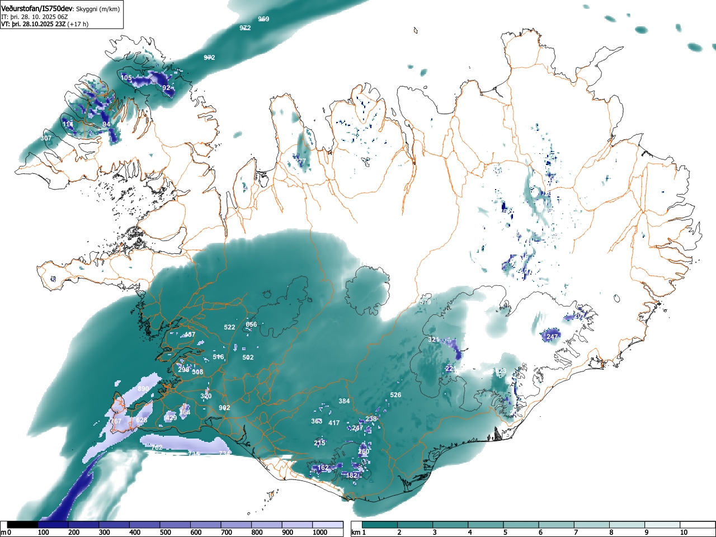Click the map value 308

tap(197, 372)
